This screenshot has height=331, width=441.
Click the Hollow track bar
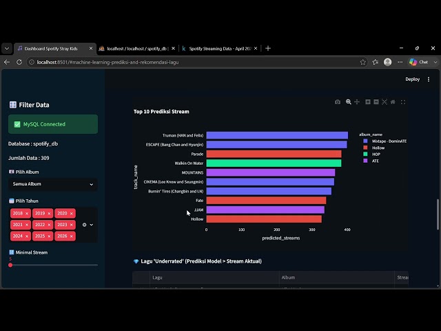(x=264, y=219)
